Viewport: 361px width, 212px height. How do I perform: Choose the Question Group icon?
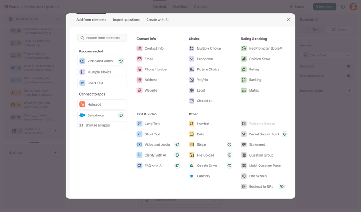click(244, 155)
